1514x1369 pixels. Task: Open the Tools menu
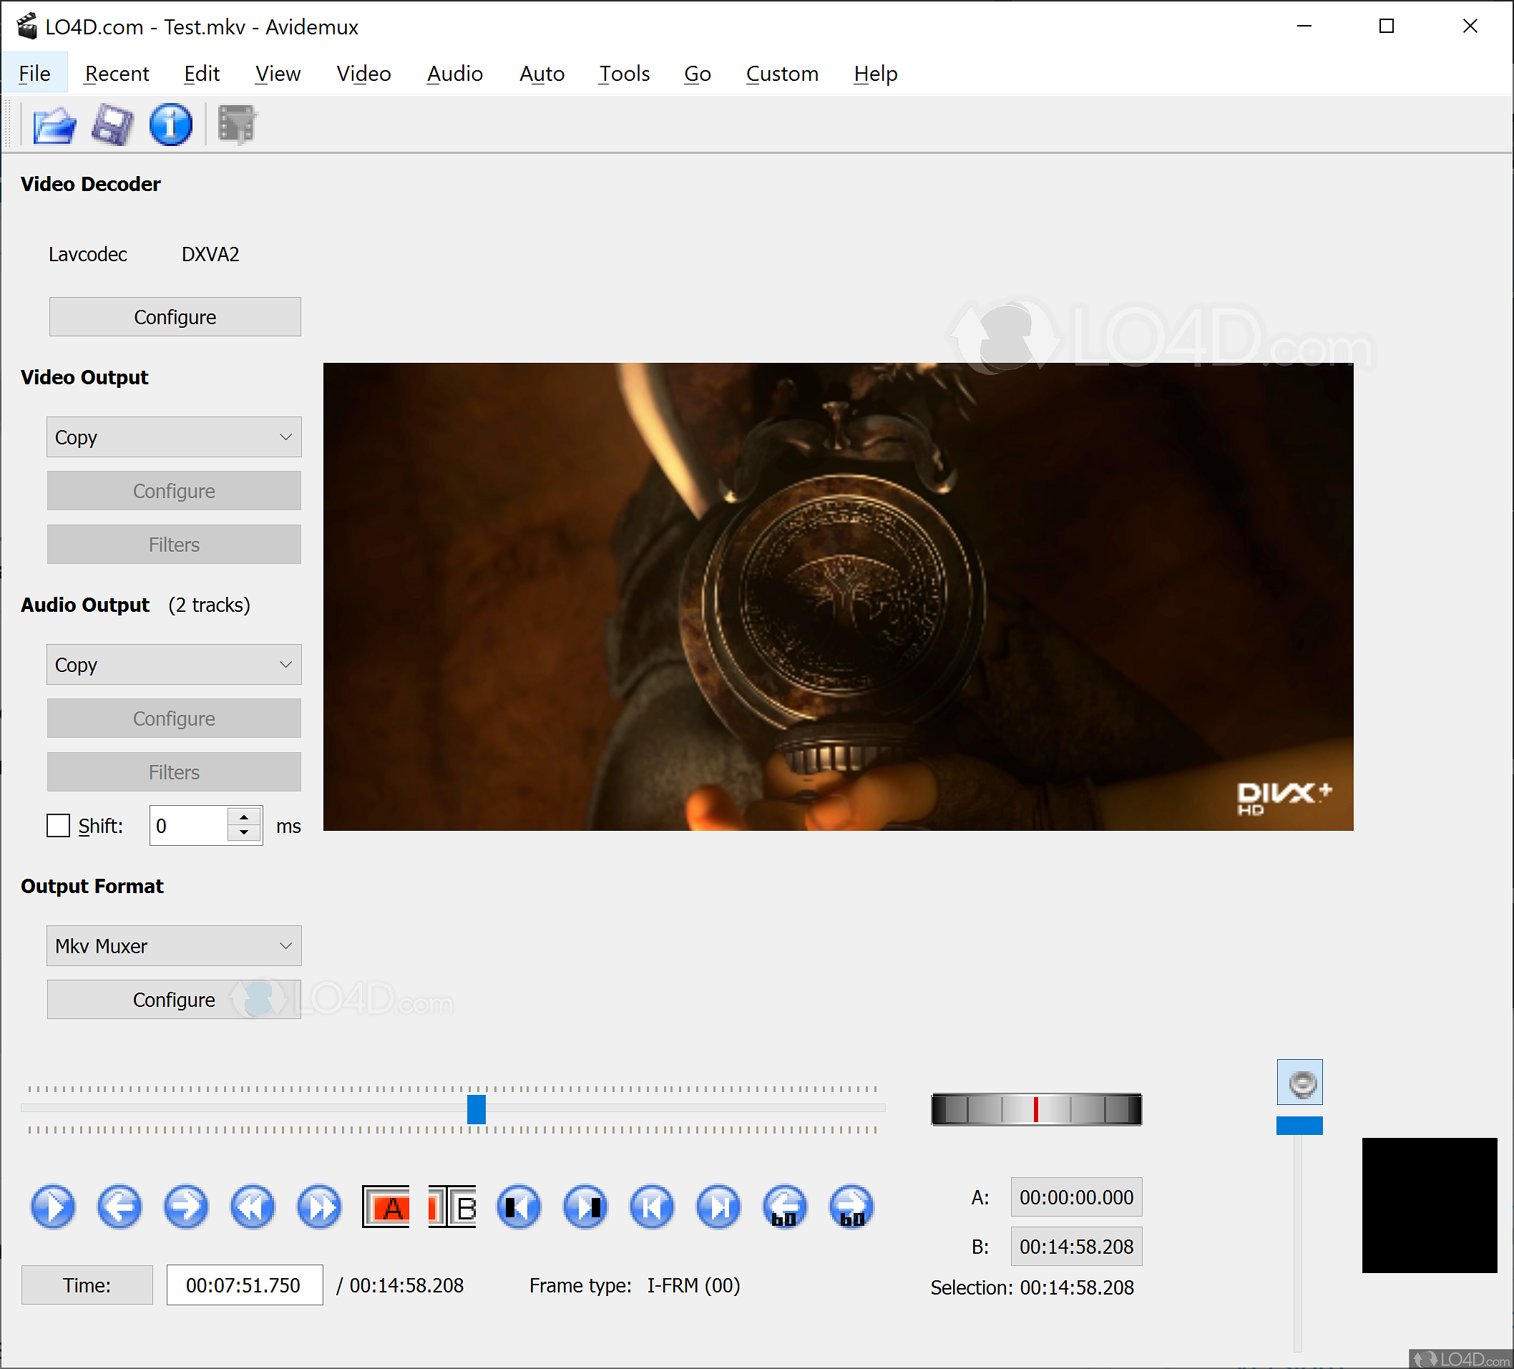click(623, 74)
